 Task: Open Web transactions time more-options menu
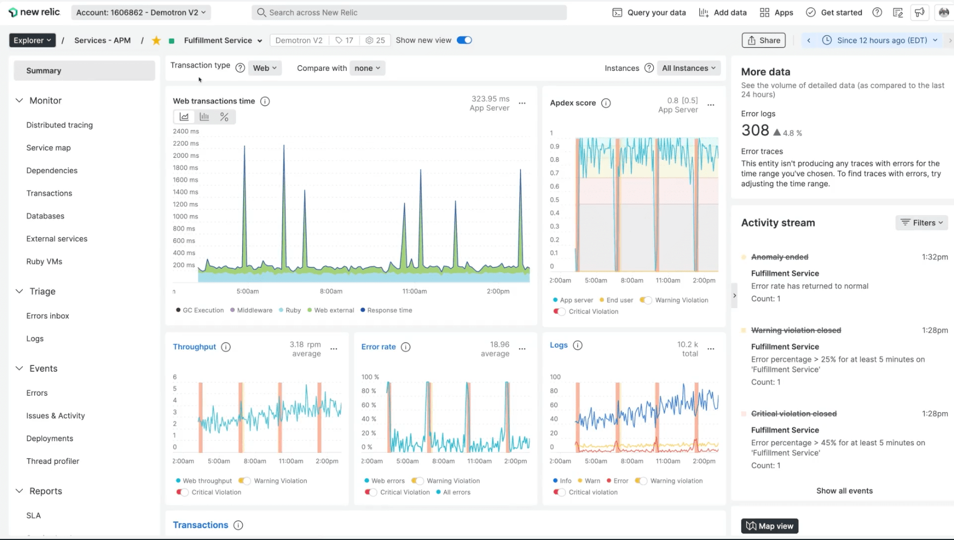522,103
